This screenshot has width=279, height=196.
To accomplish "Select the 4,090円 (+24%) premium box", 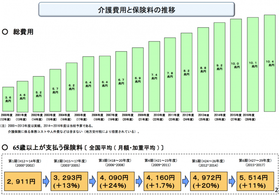I will (114, 181).
